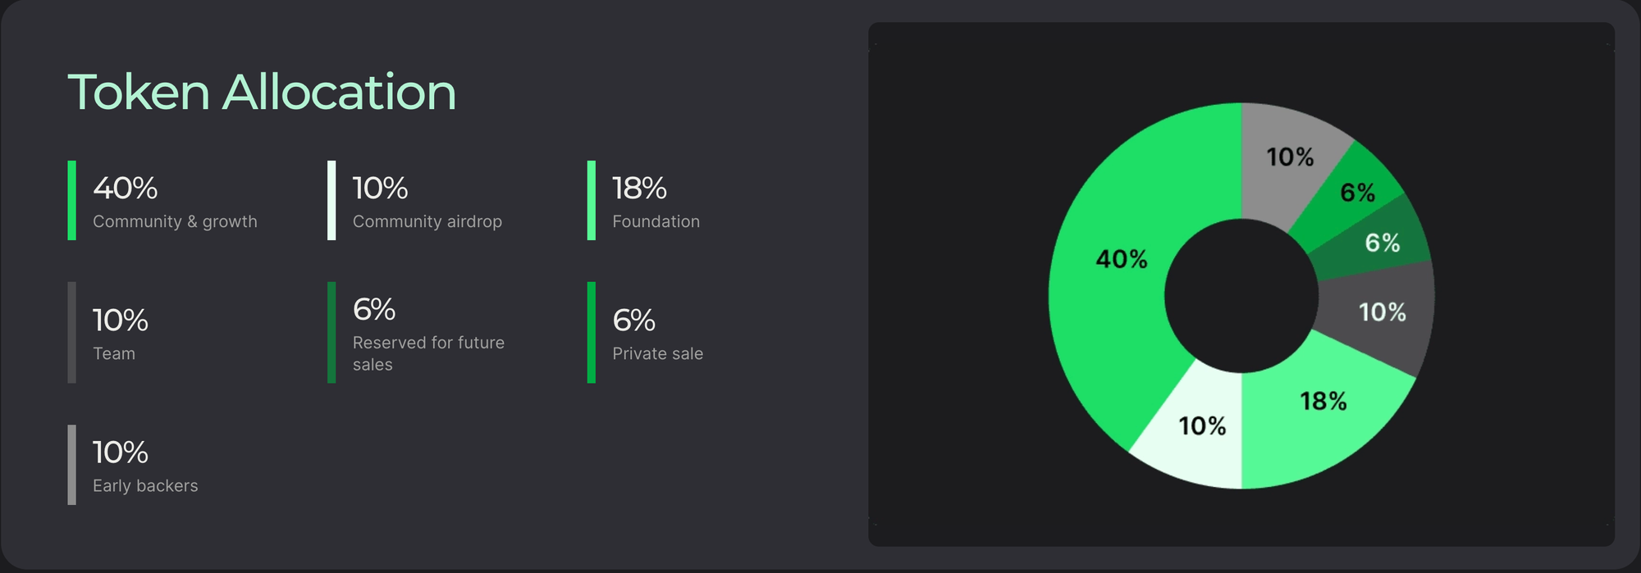The width and height of the screenshot is (1641, 573).
Task: Click the 10% Early backers legend entry
Action: (133, 465)
